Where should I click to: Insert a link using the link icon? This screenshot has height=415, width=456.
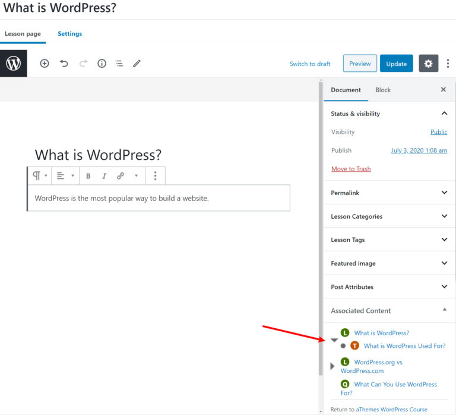[x=121, y=176]
